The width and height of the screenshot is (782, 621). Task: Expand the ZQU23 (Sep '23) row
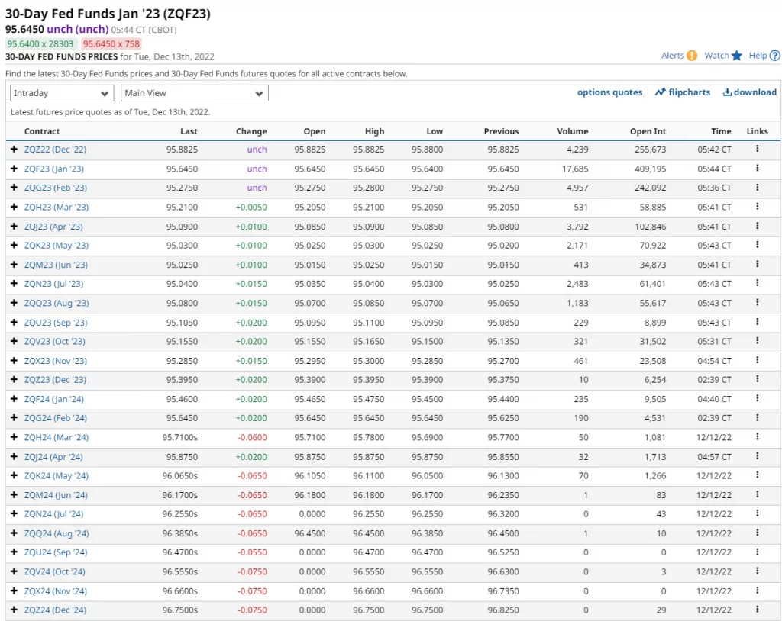click(x=14, y=323)
